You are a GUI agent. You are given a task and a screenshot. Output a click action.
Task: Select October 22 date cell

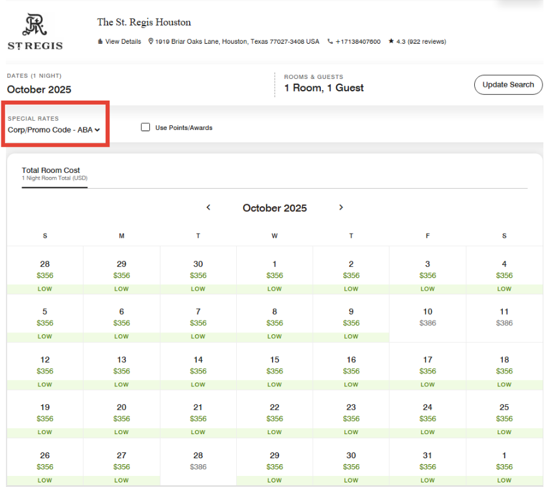(x=275, y=414)
